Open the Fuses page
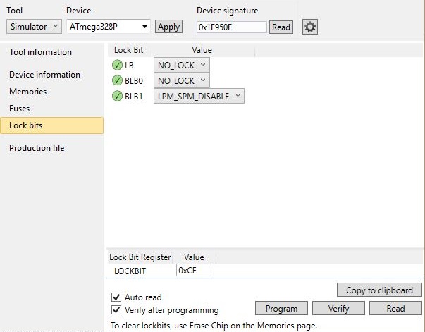Viewport: 425px width, 332px height. click(x=19, y=109)
